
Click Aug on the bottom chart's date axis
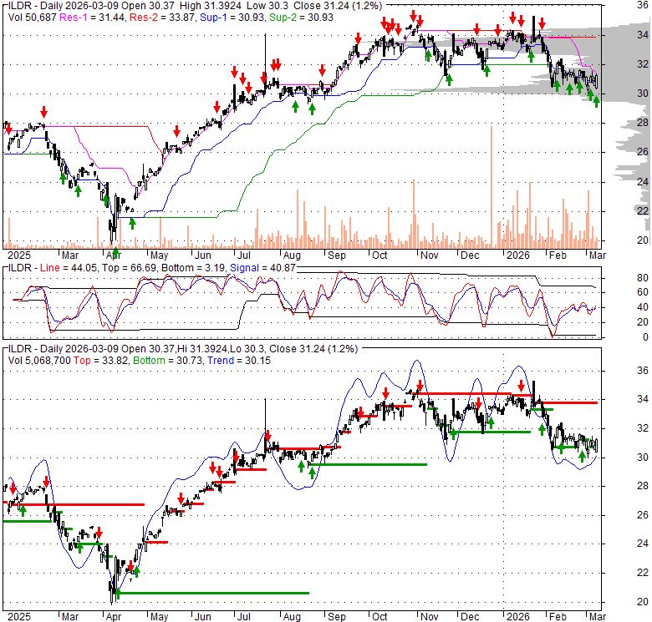pyautogui.click(x=292, y=617)
